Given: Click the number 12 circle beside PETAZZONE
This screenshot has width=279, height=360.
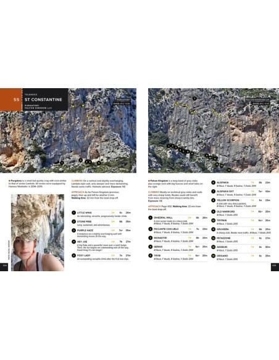Looking at the screenshot, I should click(214, 239).
